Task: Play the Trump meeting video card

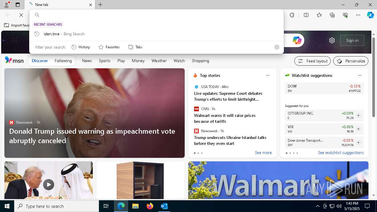Action: (x=49, y=185)
